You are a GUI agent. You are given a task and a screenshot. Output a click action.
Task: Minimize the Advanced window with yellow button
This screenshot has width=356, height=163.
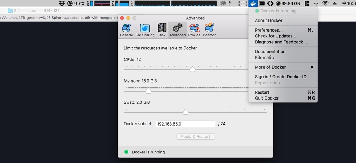(128, 18)
